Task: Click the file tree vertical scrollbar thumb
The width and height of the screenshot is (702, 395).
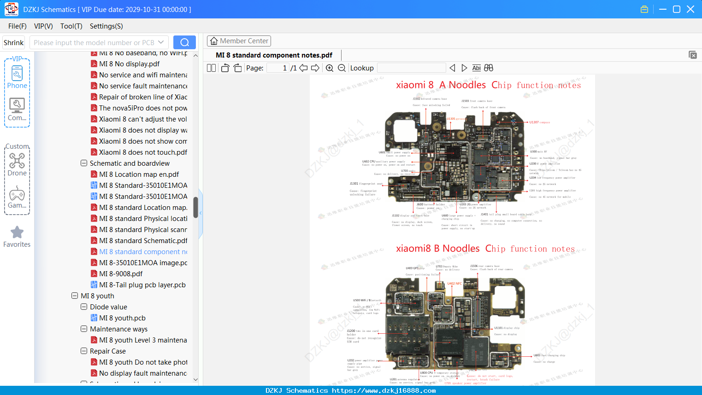Action: click(196, 208)
